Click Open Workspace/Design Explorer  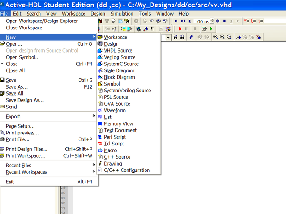48,21
